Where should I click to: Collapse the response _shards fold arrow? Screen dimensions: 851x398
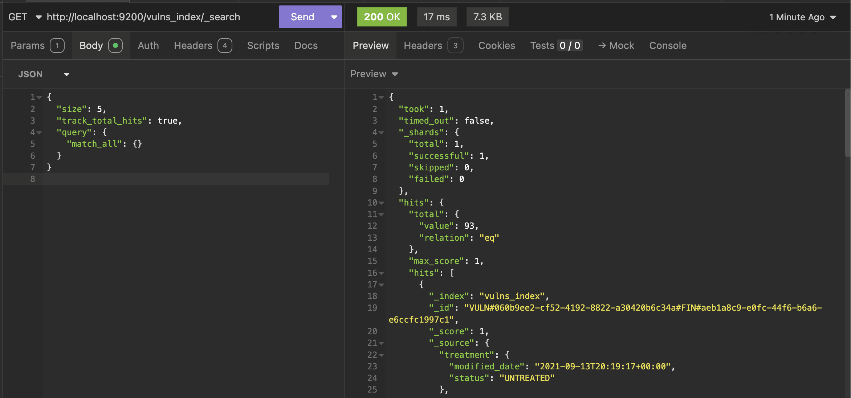[381, 133]
